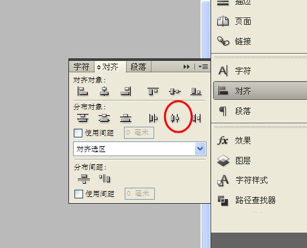Screen dimensions: 307x248
Task: Select the 对齐 tab
Action: pyautogui.click(x=110, y=66)
